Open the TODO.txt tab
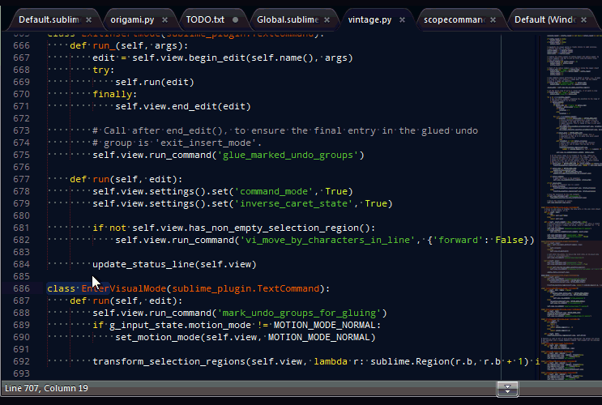Screen dimensions: 602x405 click(x=204, y=19)
